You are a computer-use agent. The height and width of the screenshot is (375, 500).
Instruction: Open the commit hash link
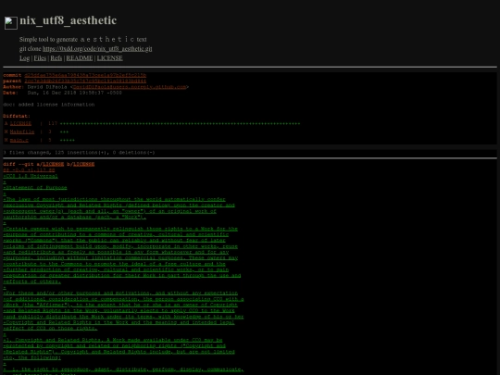coord(85,75)
